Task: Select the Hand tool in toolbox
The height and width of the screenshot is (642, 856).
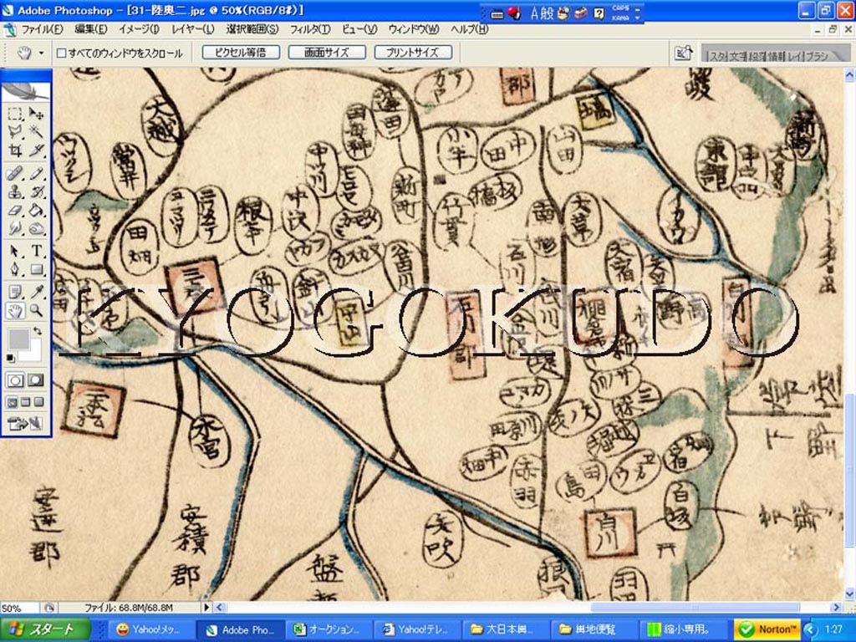Action: (x=15, y=311)
